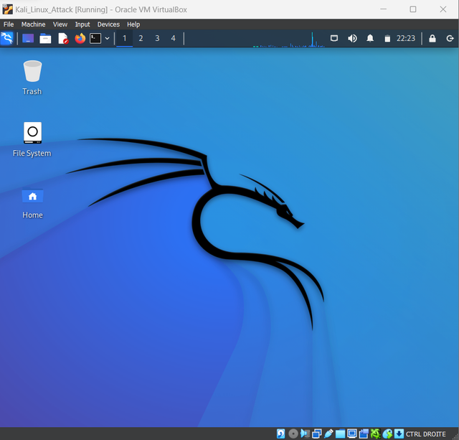
Task: Click the 22:23 clock
Action: pyautogui.click(x=406, y=38)
